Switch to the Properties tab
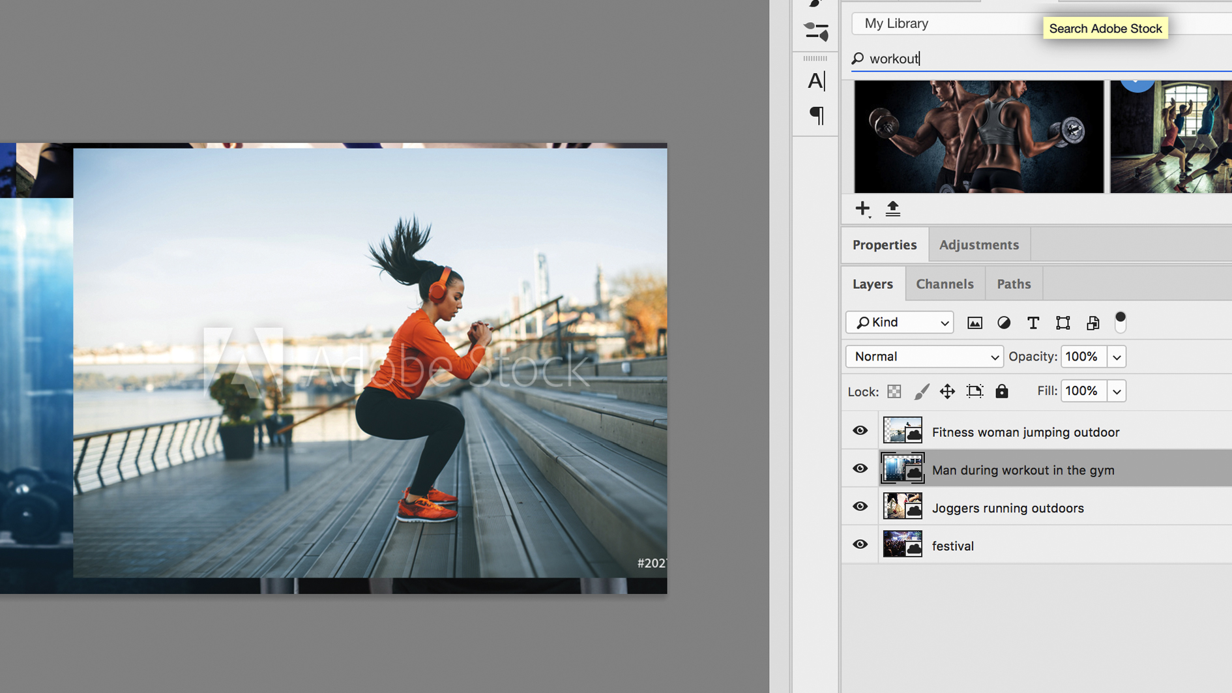This screenshot has width=1232, height=693. pos(885,244)
